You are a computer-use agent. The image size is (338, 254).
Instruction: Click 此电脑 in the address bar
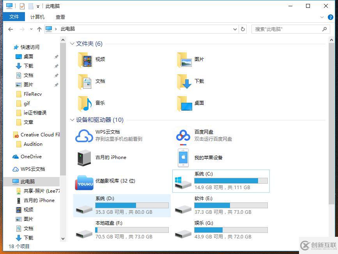click(68, 29)
